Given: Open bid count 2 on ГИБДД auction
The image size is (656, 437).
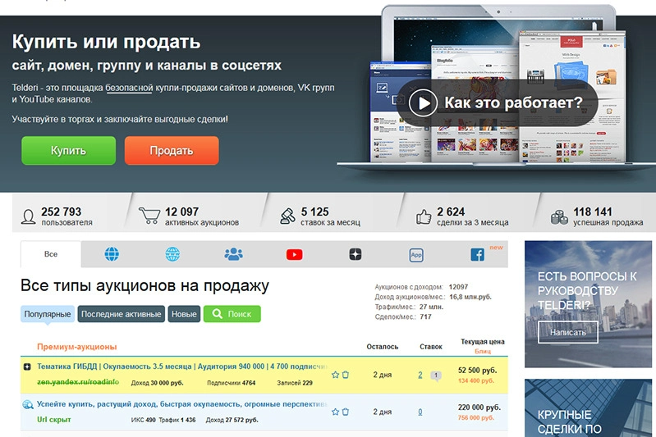Looking at the screenshot, I should click(420, 375).
